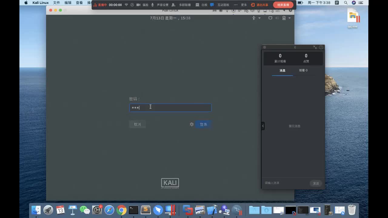Open Google Chrome from the Dock

pyautogui.click(x=122, y=210)
